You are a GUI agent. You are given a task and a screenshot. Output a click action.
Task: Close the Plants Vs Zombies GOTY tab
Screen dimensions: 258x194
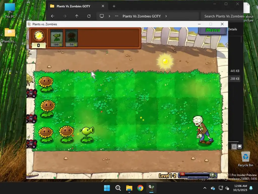[103, 6]
